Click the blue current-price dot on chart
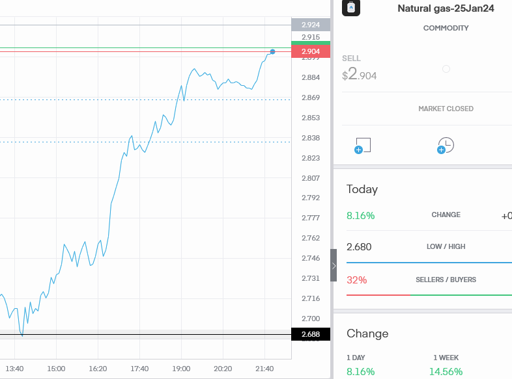The width and height of the screenshot is (512, 379). (272, 51)
